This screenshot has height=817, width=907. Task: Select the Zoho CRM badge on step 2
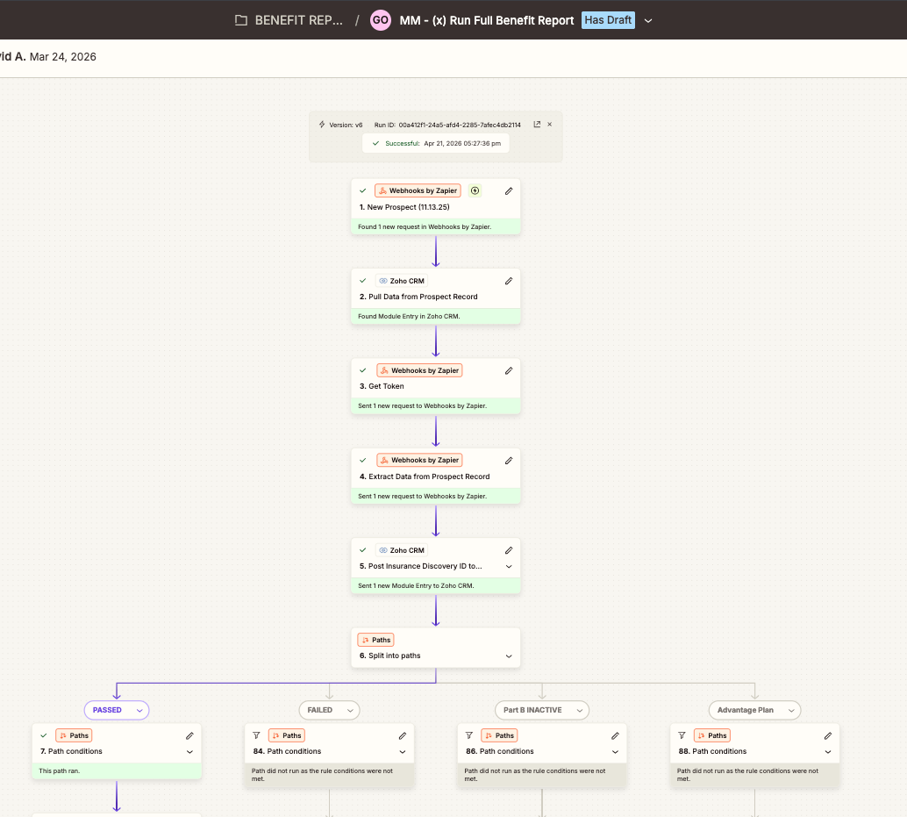pyautogui.click(x=401, y=281)
